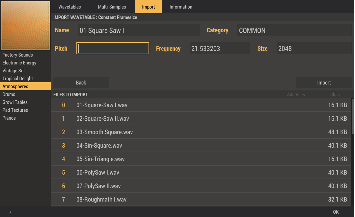Open the Information tab

tap(181, 7)
